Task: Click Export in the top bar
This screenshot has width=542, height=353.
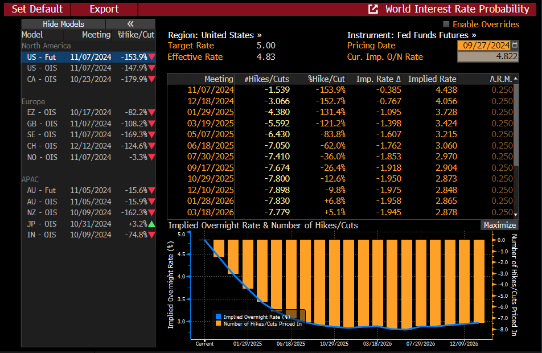Action: [104, 9]
